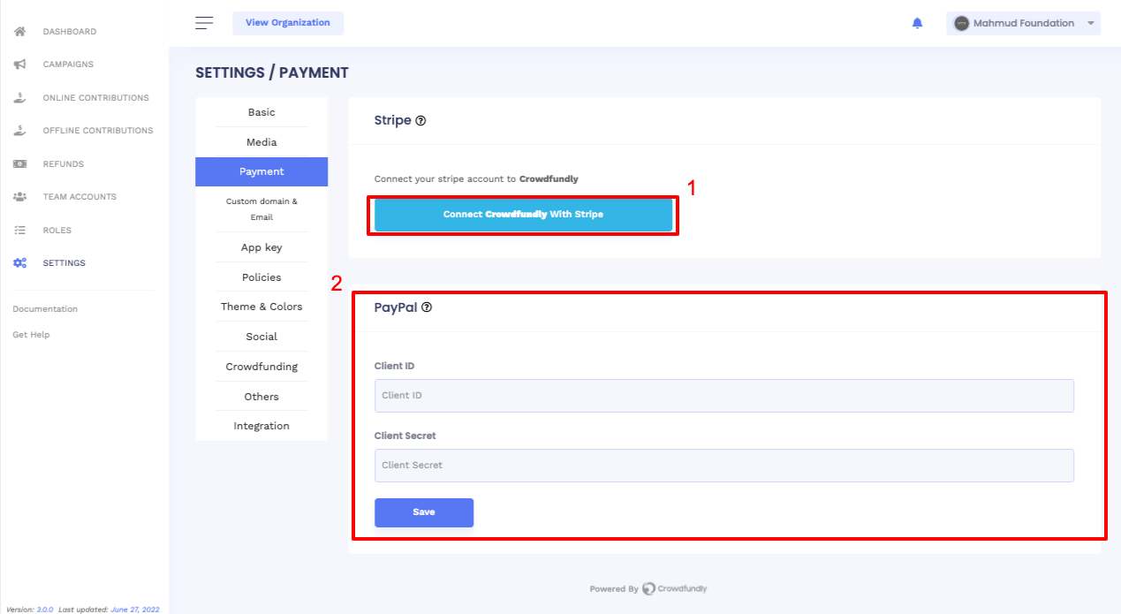Click the View Organization button
This screenshot has width=1121, height=614.
pyautogui.click(x=288, y=23)
